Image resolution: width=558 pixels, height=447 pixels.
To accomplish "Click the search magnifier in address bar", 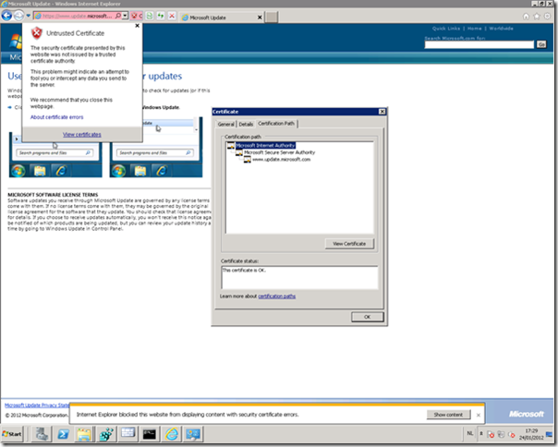I will pos(118,16).
